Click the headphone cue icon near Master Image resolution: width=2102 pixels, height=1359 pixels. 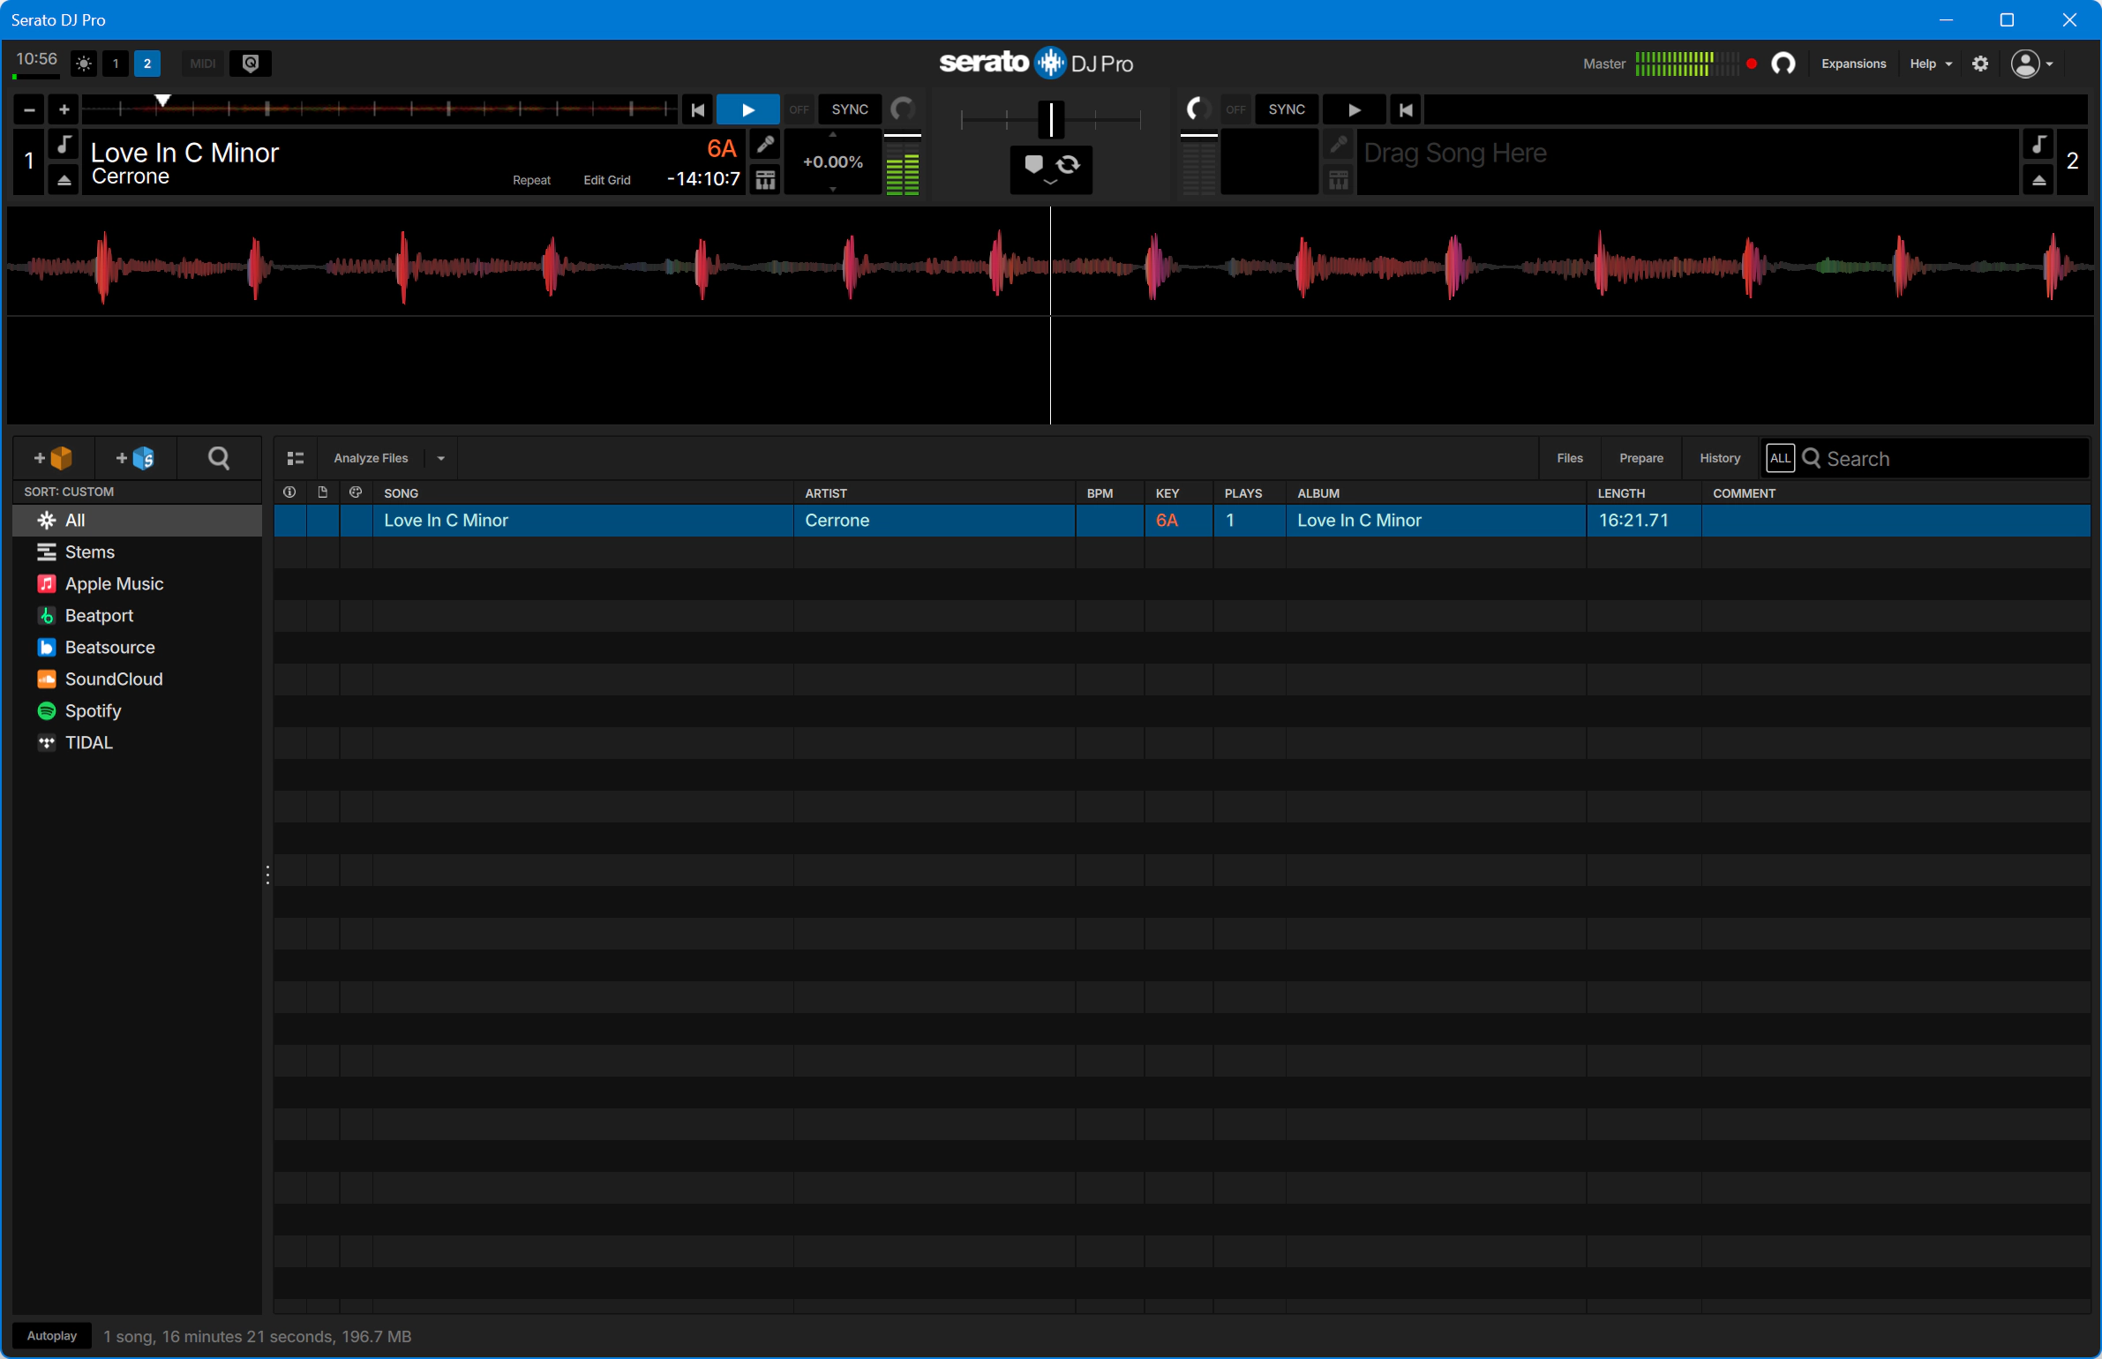click(x=1783, y=64)
